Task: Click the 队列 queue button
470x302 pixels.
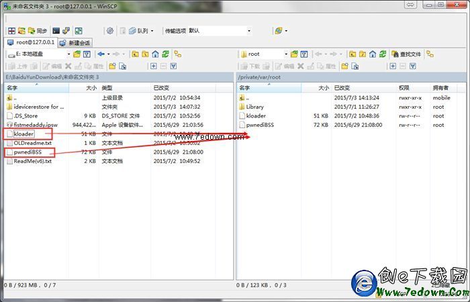Action: pyautogui.click(x=138, y=31)
